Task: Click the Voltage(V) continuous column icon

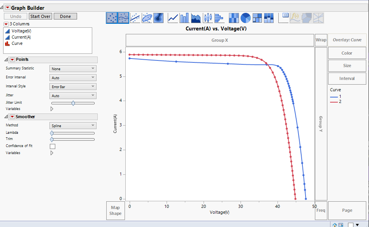Action: tap(7, 31)
